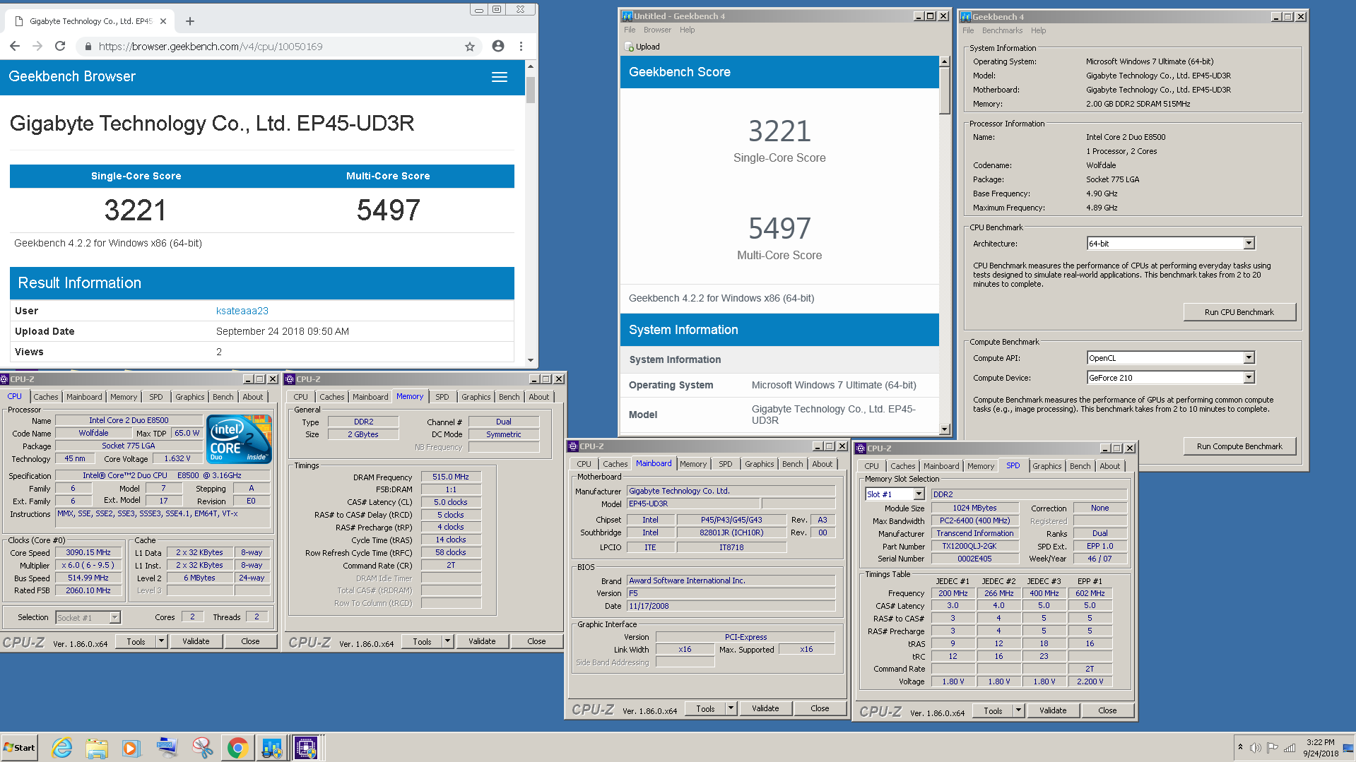Image resolution: width=1356 pixels, height=762 pixels.
Task: Click Validate in the CPU-Z Mainboard window
Action: click(x=765, y=708)
